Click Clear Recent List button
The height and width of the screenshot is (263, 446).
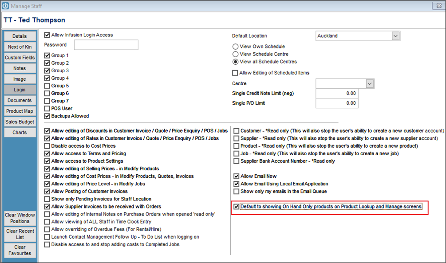coord(20,234)
